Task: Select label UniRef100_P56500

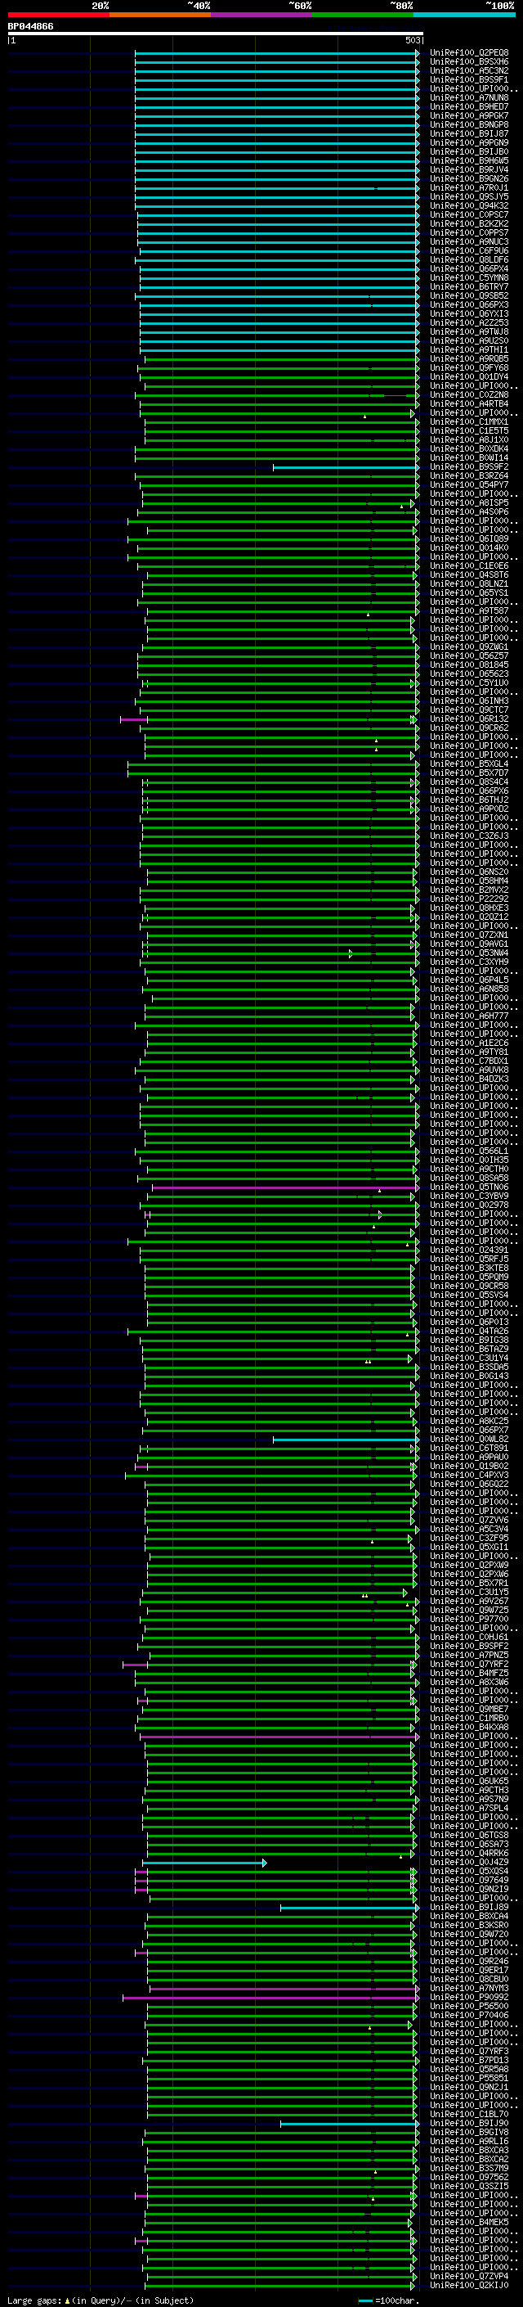Action: [x=469, y=2006]
